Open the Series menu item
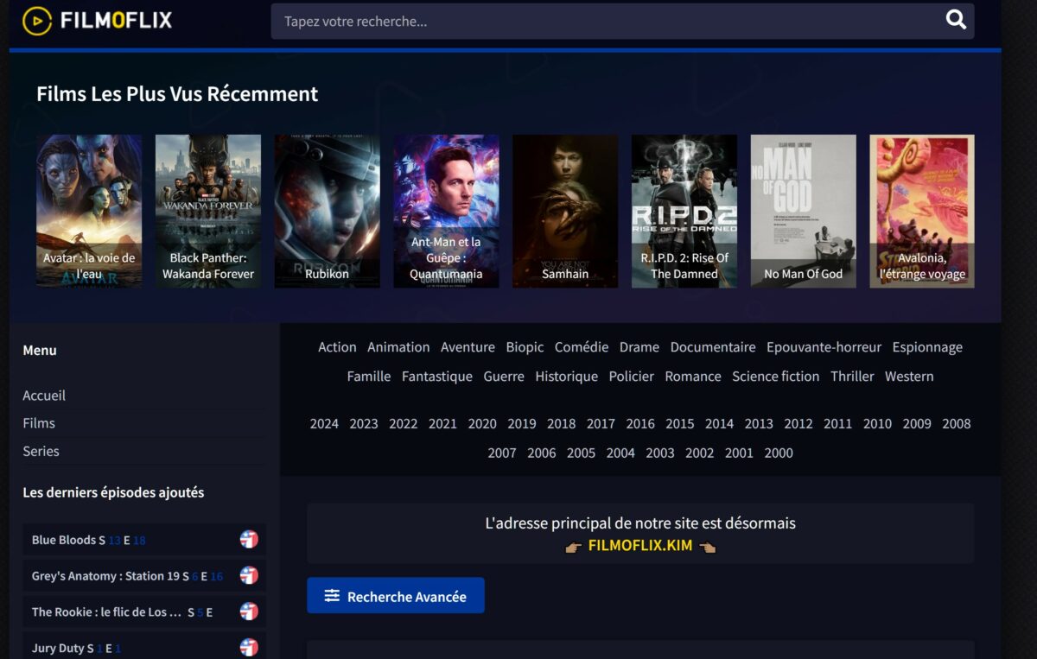This screenshot has width=1037, height=659. tap(41, 451)
